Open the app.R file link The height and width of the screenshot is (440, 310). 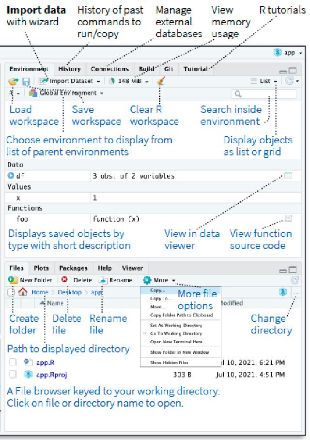(46, 363)
